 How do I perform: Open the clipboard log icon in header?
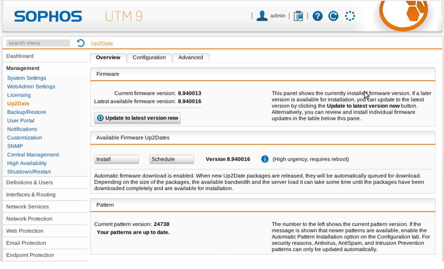point(298,16)
